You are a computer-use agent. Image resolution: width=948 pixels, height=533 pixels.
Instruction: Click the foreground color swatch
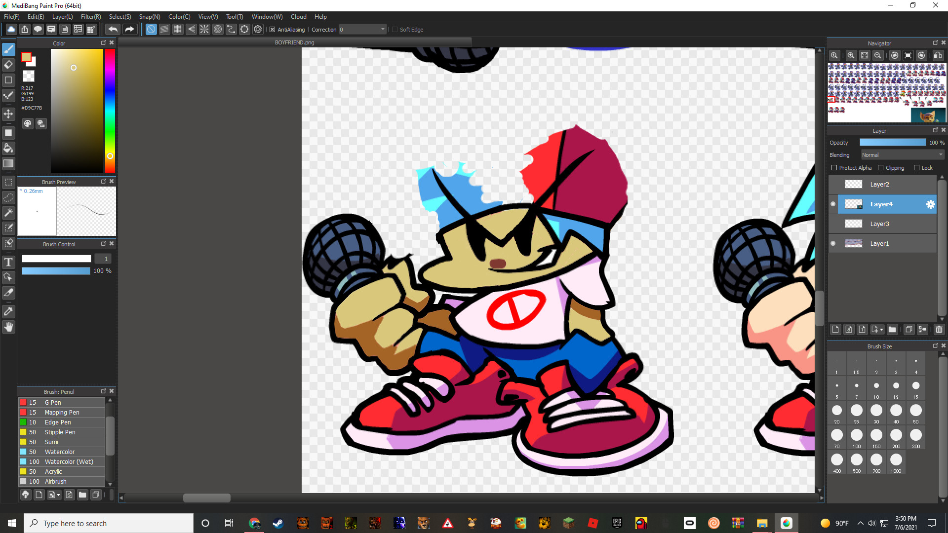click(x=26, y=57)
